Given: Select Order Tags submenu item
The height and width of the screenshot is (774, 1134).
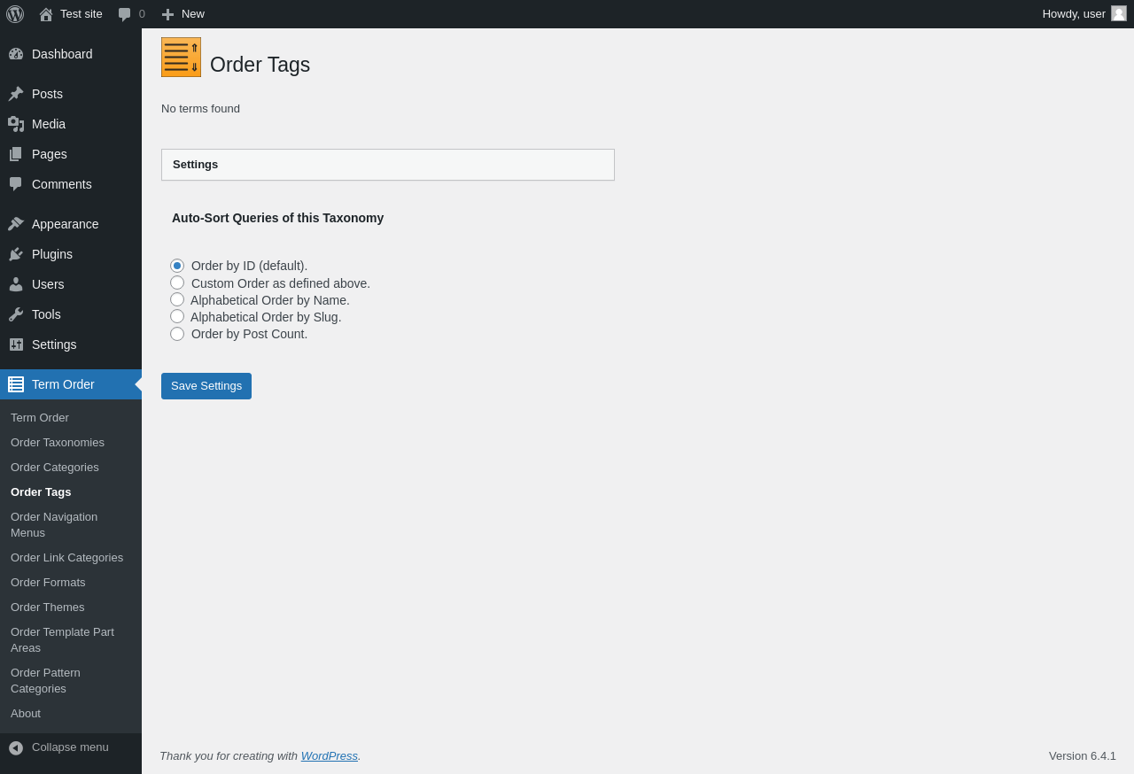Looking at the screenshot, I should (41, 492).
